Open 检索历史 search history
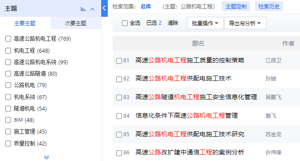 pyautogui.click(x=269, y=7)
